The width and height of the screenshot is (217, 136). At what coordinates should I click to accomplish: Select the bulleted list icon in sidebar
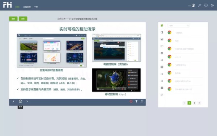click(162, 74)
